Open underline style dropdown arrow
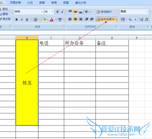 coord(31,20)
